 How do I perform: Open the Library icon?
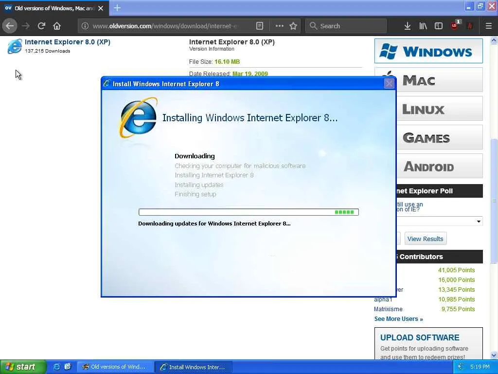click(x=423, y=26)
